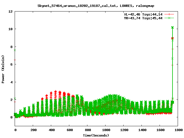The width and height of the screenshot is (184, 138).
Task: Click the x-axis tick label 1200
Action: [x=124, y=130]
